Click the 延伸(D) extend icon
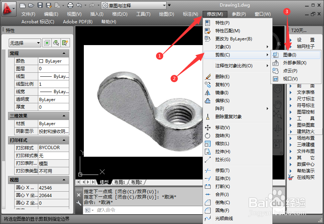 coord(208,179)
